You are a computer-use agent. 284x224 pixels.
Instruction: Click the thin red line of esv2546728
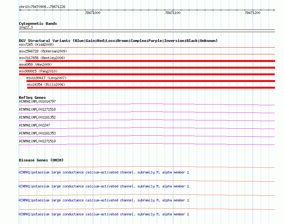[x=147, y=54]
